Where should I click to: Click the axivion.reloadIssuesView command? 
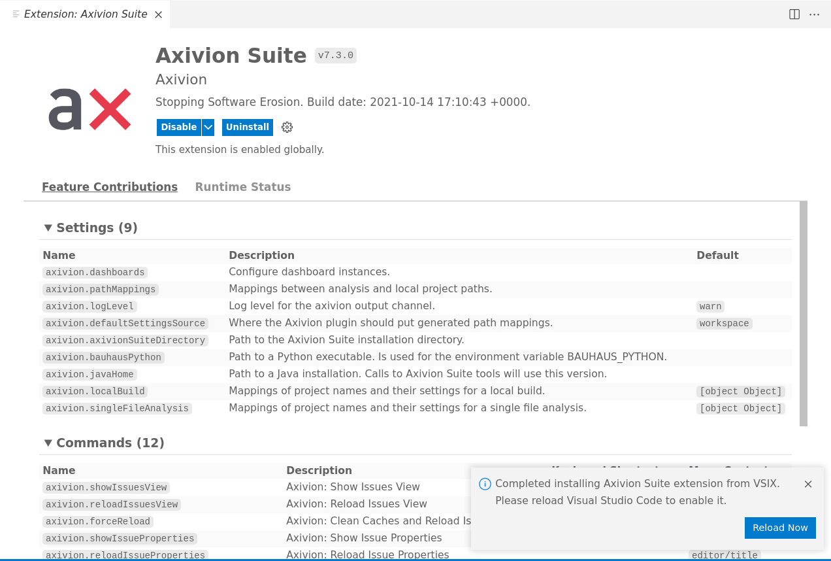[112, 504]
